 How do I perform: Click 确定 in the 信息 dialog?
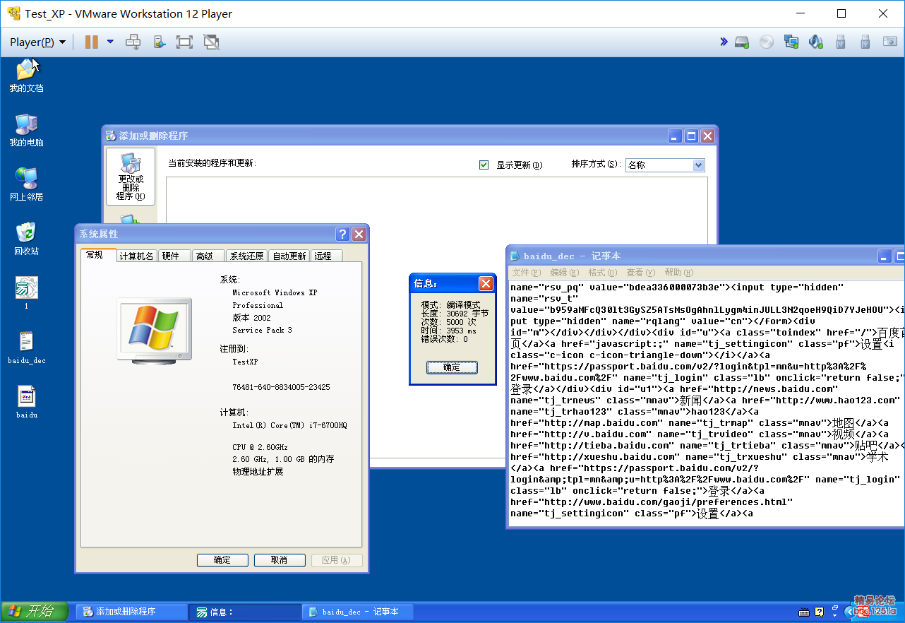pyautogui.click(x=452, y=367)
